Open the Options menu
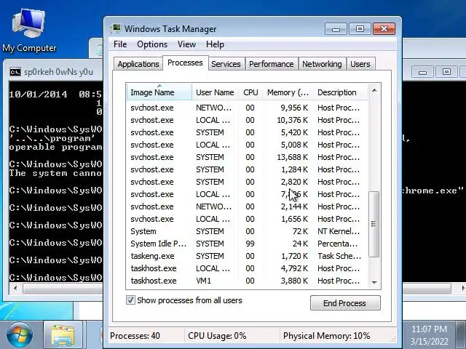466x349 pixels. point(152,44)
